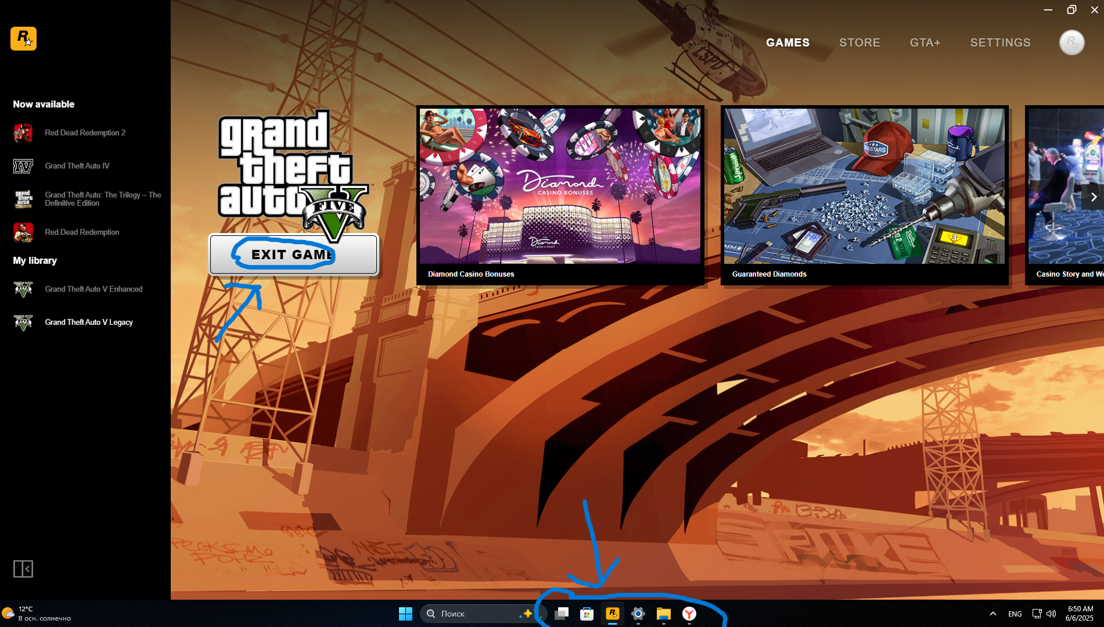Click the Guaranteed Diamonds caption
This screenshot has height=627, width=1104.
pos(769,274)
